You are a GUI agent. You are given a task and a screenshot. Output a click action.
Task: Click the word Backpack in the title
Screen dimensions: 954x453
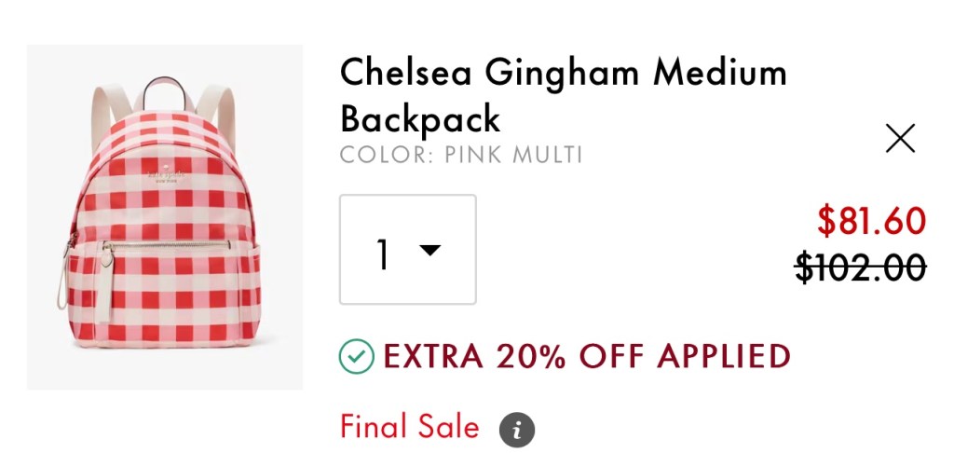420,119
